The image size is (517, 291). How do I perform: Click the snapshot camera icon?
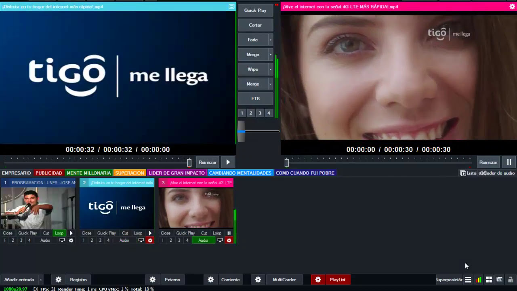[x=500, y=280]
